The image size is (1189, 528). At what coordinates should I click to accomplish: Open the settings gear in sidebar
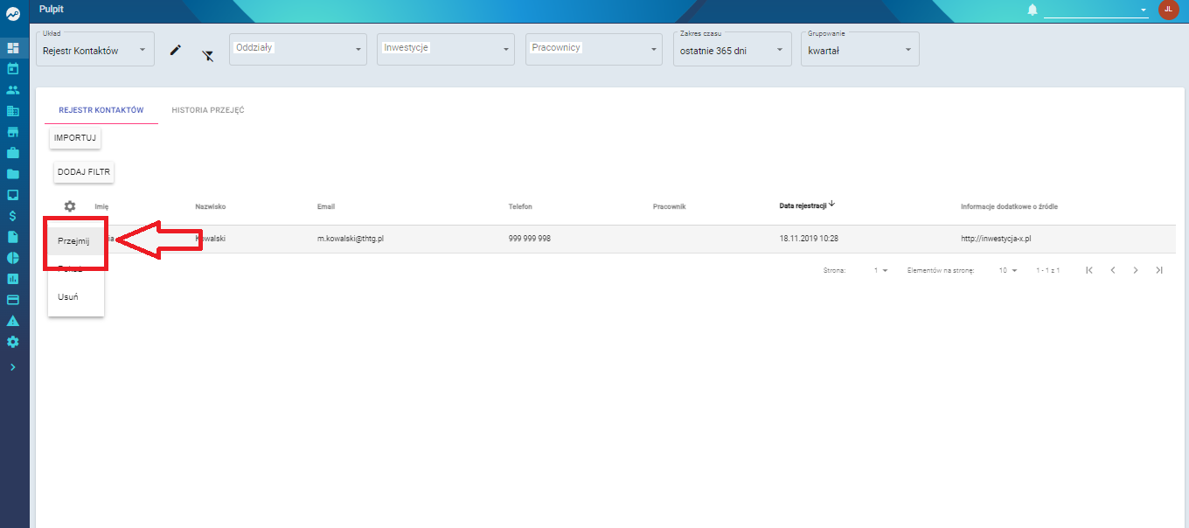(x=13, y=342)
